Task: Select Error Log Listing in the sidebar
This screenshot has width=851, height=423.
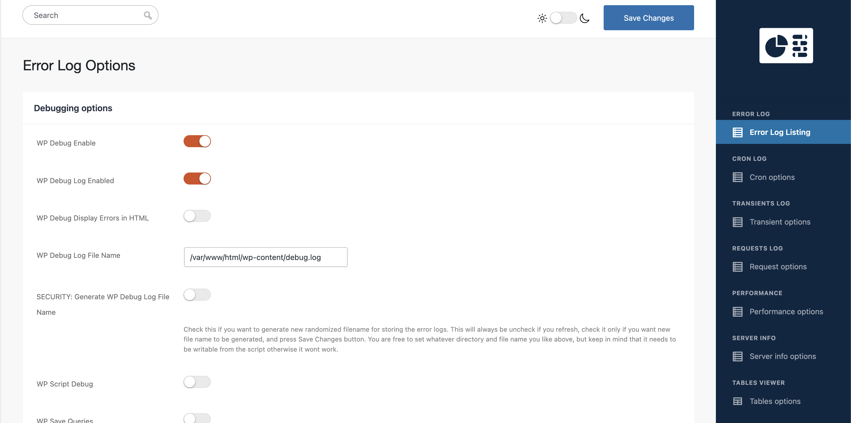Action: click(779, 132)
